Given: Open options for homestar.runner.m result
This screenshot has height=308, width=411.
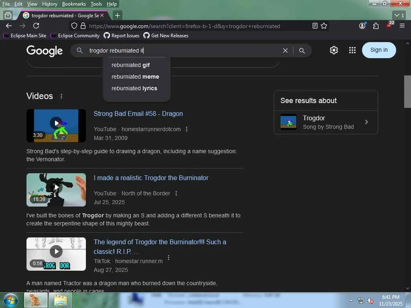Looking at the screenshot, I should coord(169,258).
